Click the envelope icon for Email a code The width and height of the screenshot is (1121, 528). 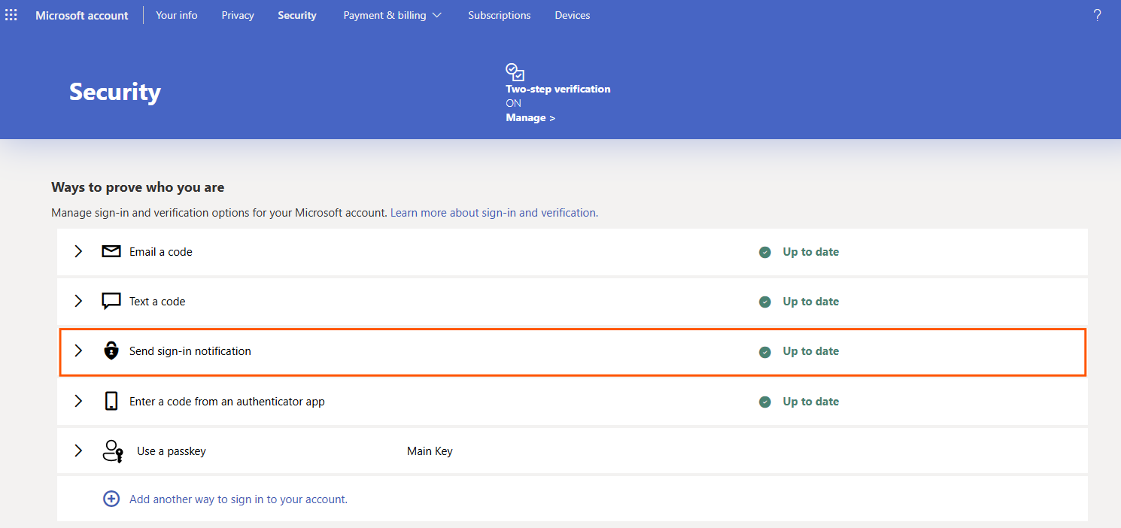111,251
